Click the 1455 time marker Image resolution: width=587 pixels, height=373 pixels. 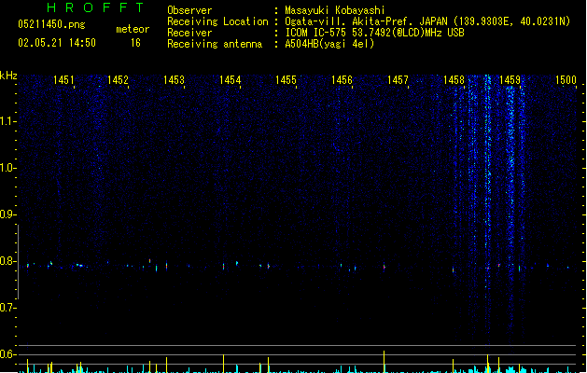coord(286,80)
